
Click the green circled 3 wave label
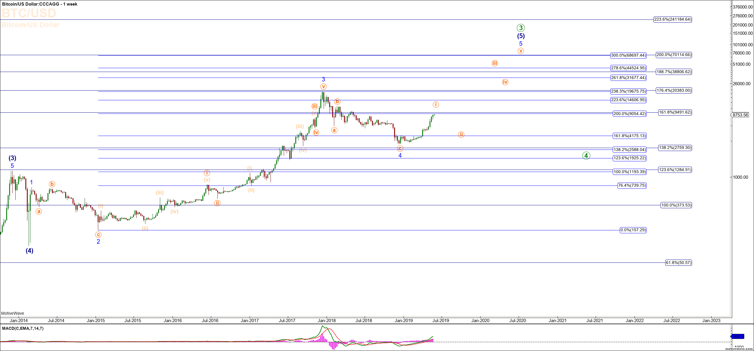click(521, 28)
